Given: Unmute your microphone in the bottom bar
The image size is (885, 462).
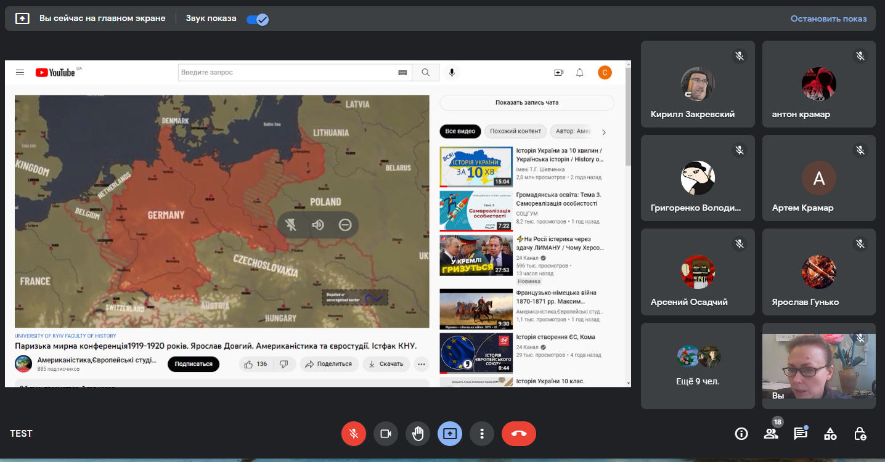Looking at the screenshot, I should coord(354,434).
